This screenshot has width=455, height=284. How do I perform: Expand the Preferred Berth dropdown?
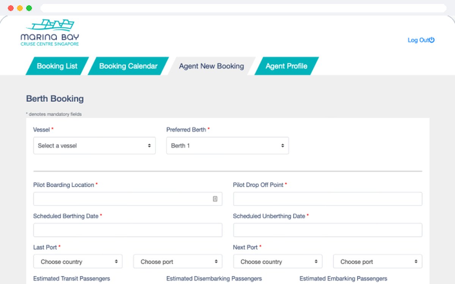tap(227, 146)
